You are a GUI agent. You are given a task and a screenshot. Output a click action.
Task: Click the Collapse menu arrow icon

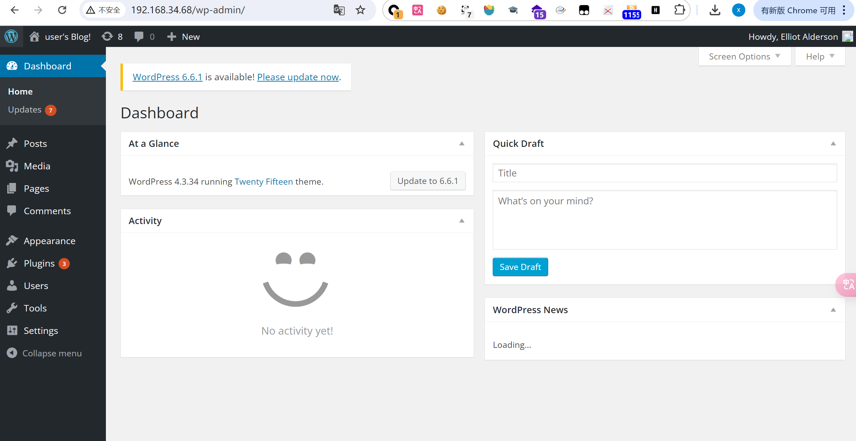pyautogui.click(x=12, y=353)
